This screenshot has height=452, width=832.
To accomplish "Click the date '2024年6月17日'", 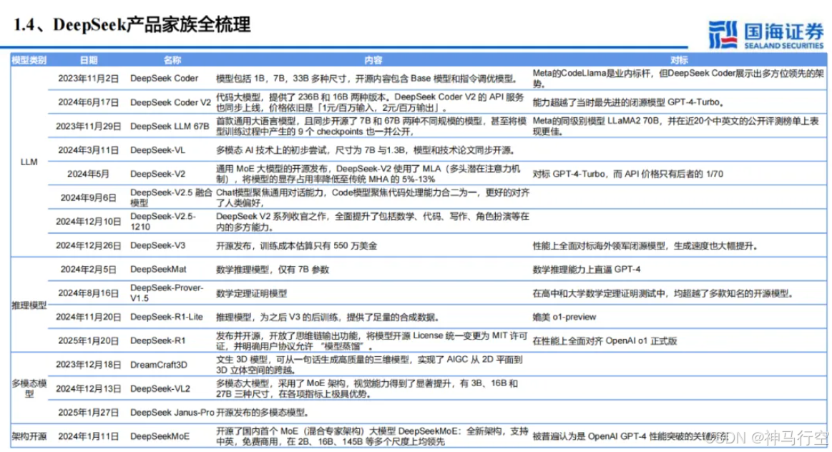I will pyautogui.click(x=89, y=102).
